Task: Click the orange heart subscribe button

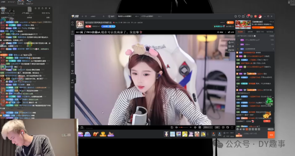Action: tap(230, 23)
